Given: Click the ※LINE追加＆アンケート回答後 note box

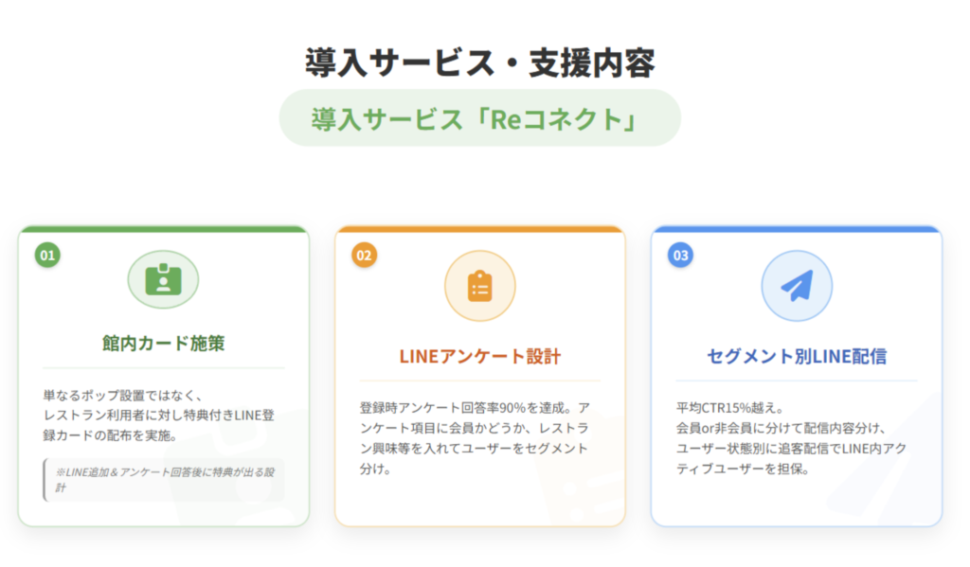Looking at the screenshot, I should tap(164, 479).
